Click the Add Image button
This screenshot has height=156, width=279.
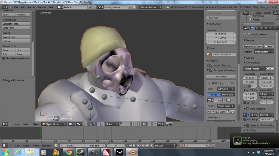pyautogui.click(x=221, y=77)
